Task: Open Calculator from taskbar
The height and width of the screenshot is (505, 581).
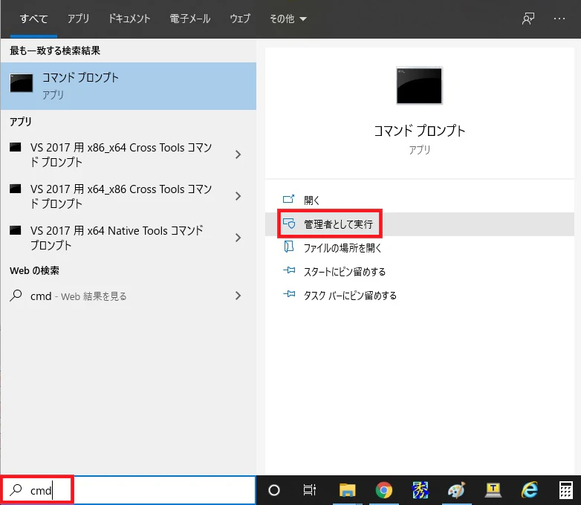Action: coord(566,490)
